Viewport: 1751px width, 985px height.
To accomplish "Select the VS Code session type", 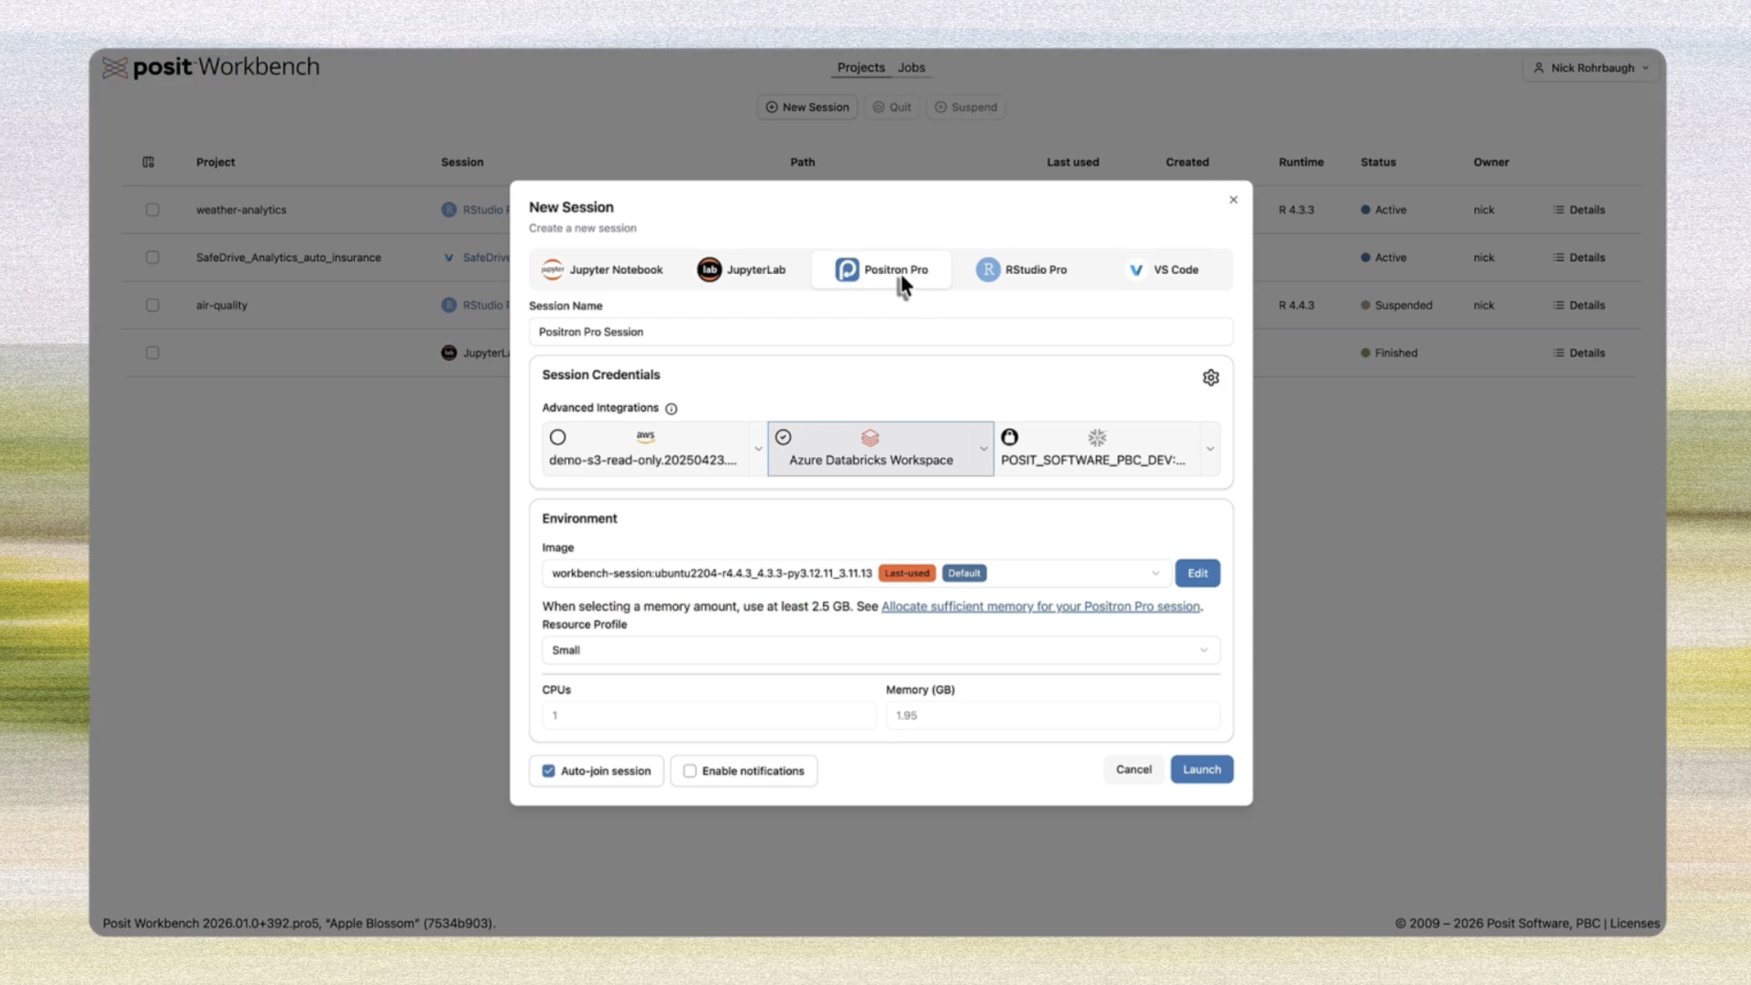I will tap(1163, 270).
